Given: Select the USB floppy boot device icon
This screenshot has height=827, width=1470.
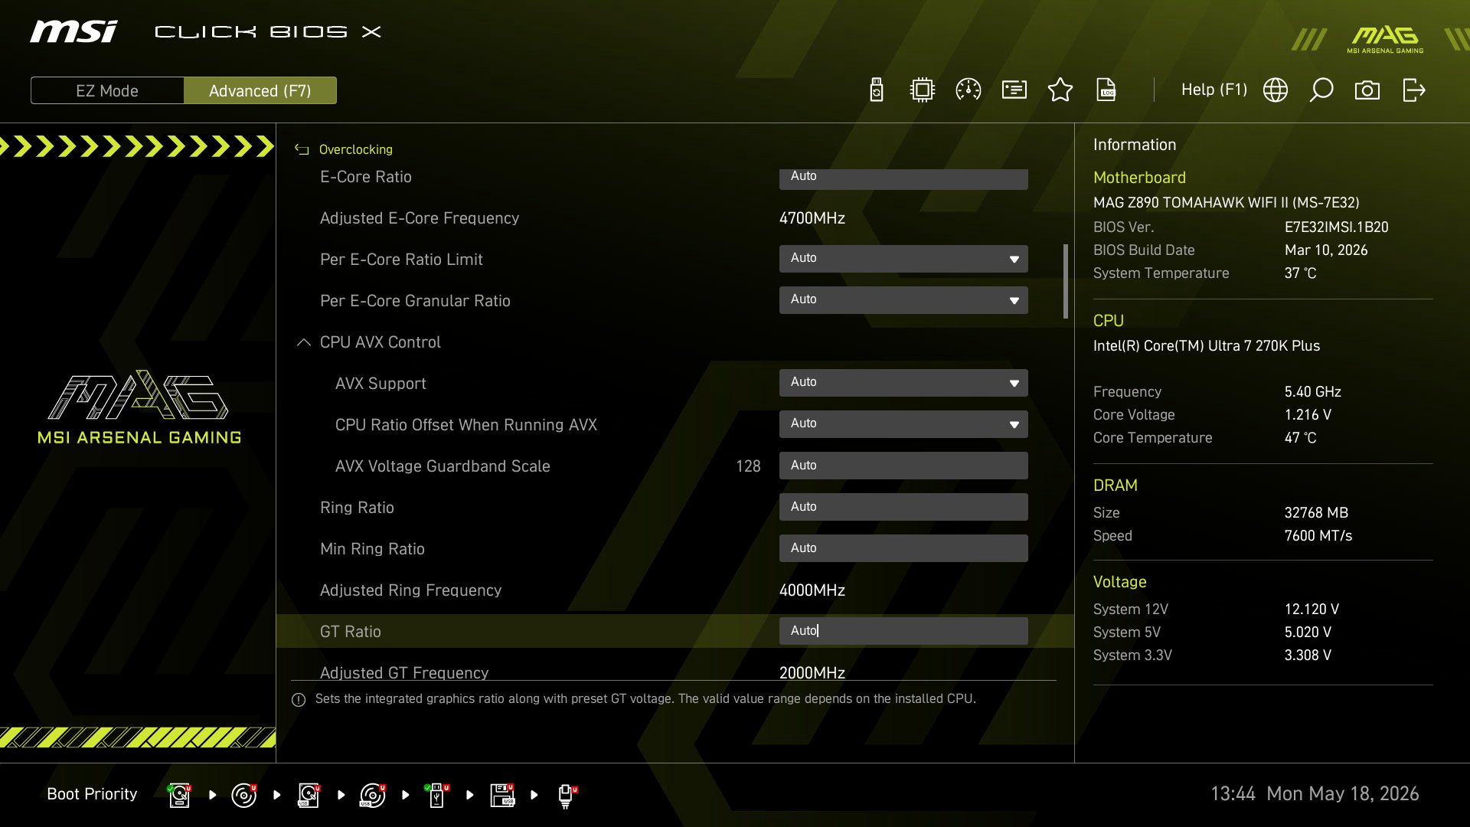Looking at the screenshot, I should coord(502,795).
